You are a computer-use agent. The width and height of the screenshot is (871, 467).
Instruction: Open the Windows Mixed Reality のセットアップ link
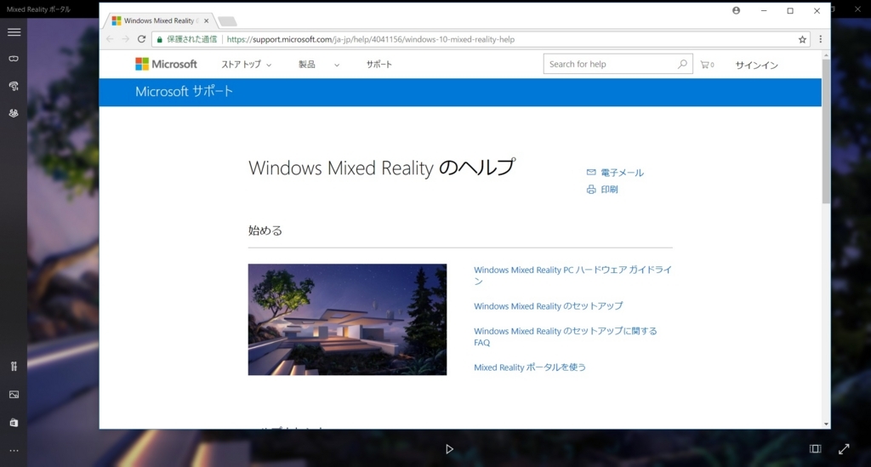pyautogui.click(x=549, y=306)
